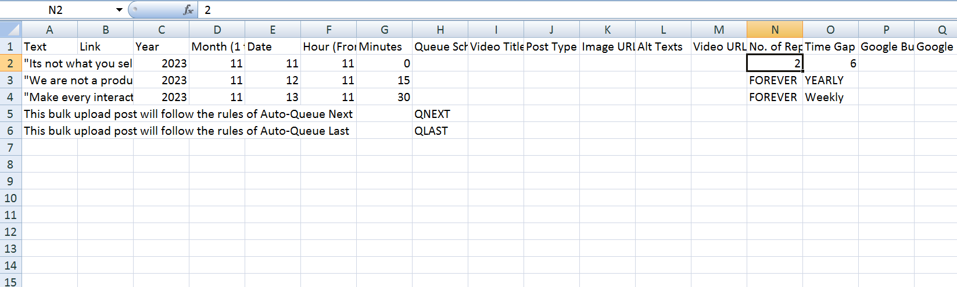Select row 14 header
The image size is (957, 287).
click(10, 266)
